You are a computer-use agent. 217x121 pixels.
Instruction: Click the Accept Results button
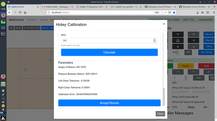point(109,103)
